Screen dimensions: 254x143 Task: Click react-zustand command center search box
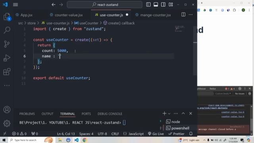105,4
